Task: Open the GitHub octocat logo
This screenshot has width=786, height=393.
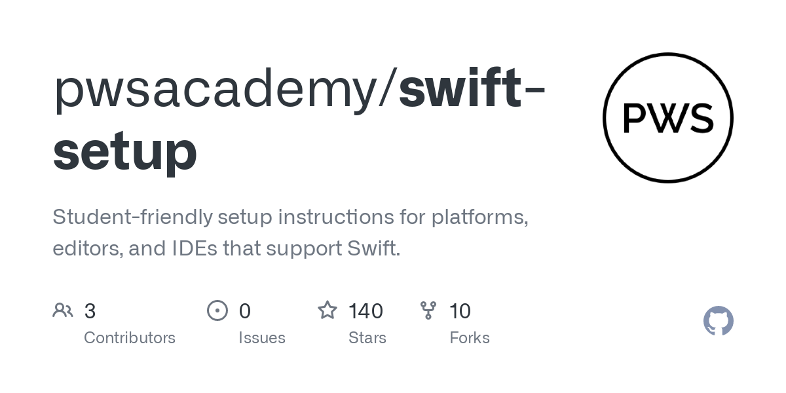Action: (x=719, y=321)
